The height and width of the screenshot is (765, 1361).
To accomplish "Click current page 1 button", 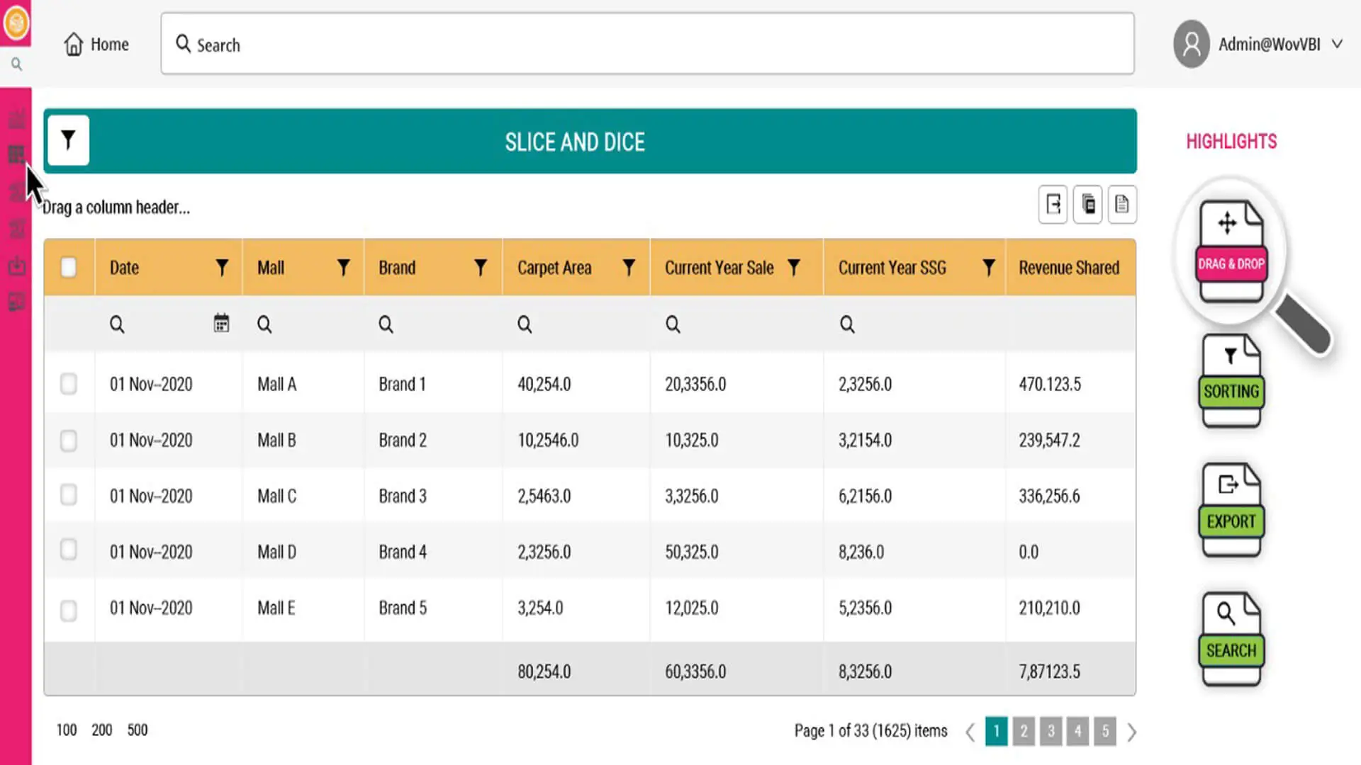I will point(997,731).
